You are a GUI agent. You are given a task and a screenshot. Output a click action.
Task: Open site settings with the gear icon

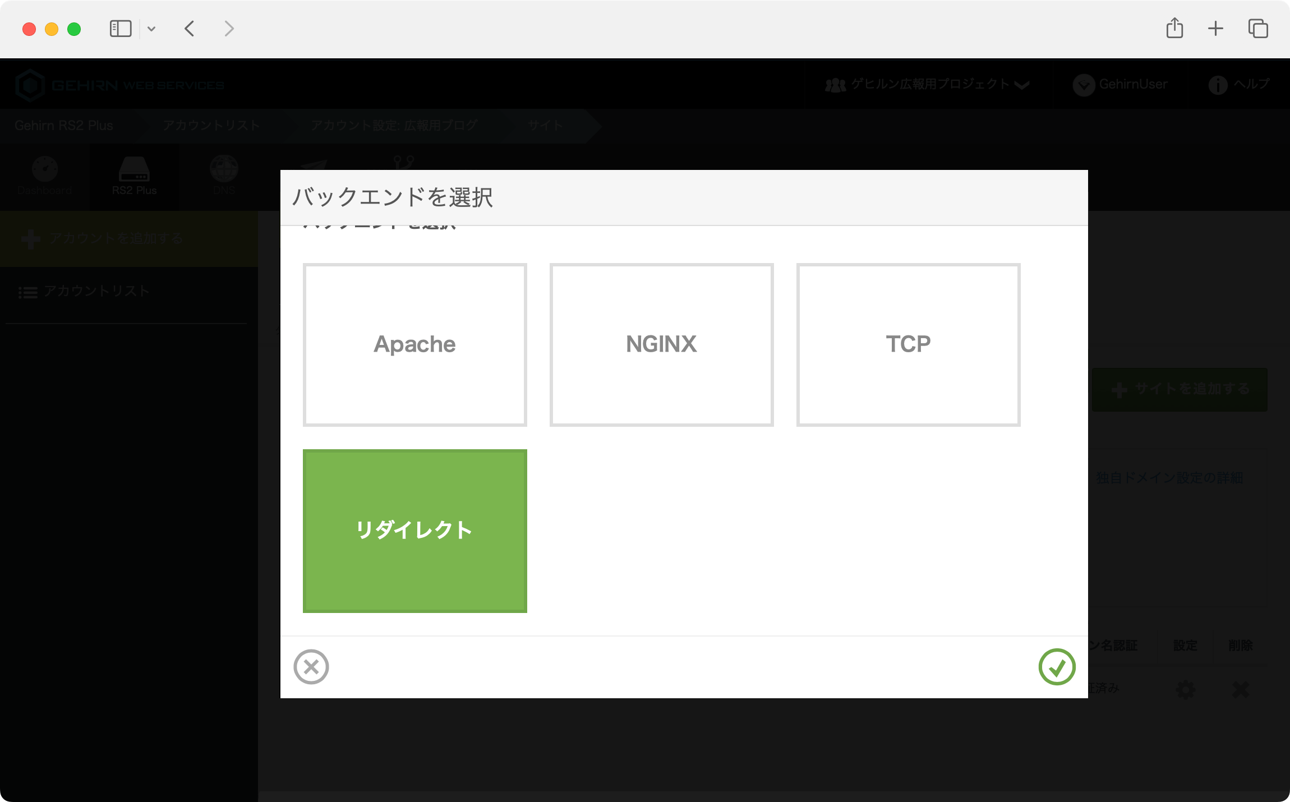pos(1186,689)
